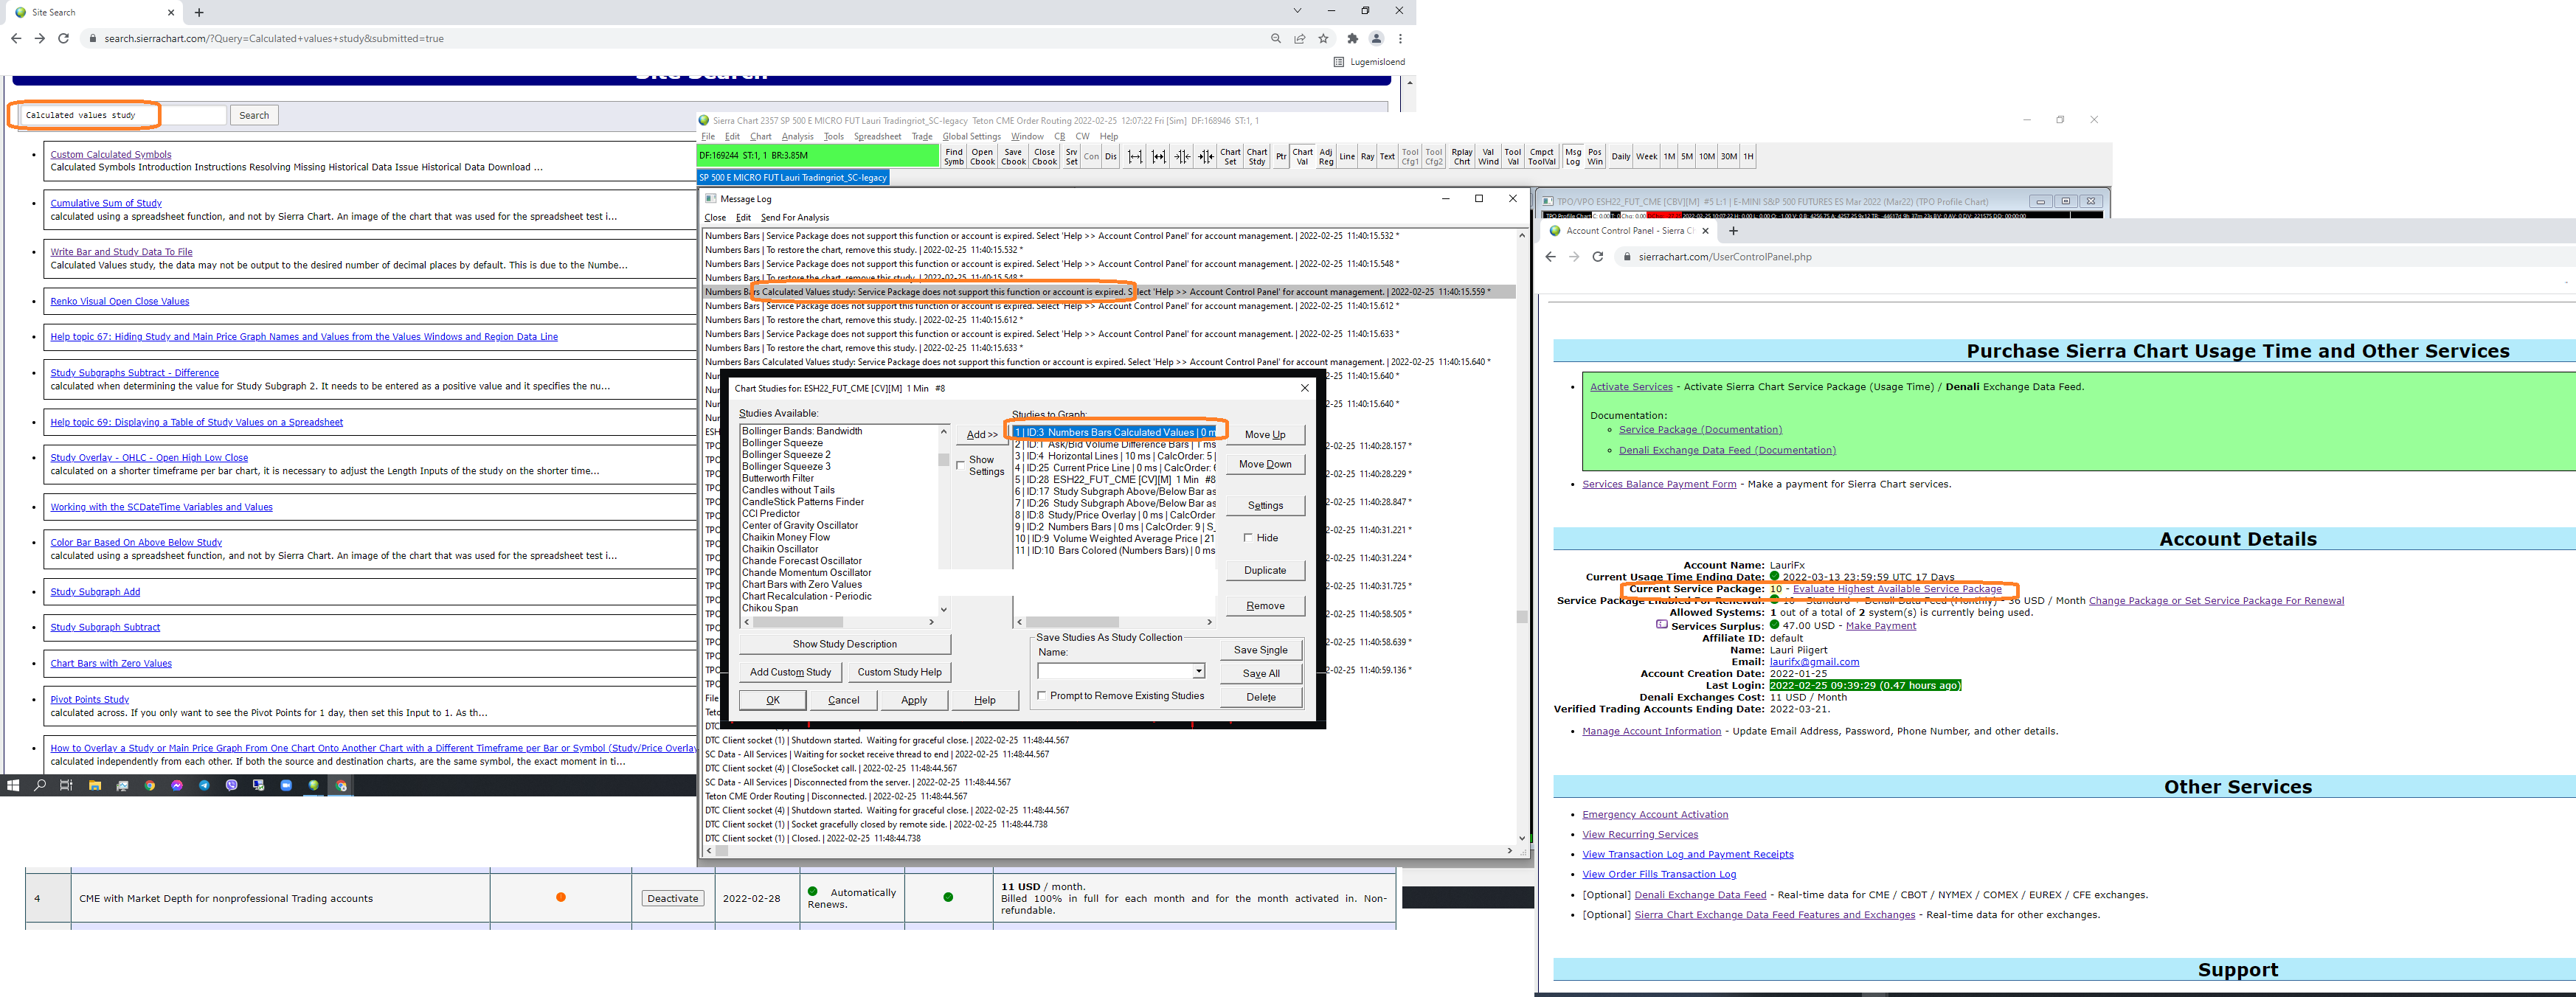The image size is (2576, 997).
Task: Open the Make Payment link
Action: point(1880,626)
